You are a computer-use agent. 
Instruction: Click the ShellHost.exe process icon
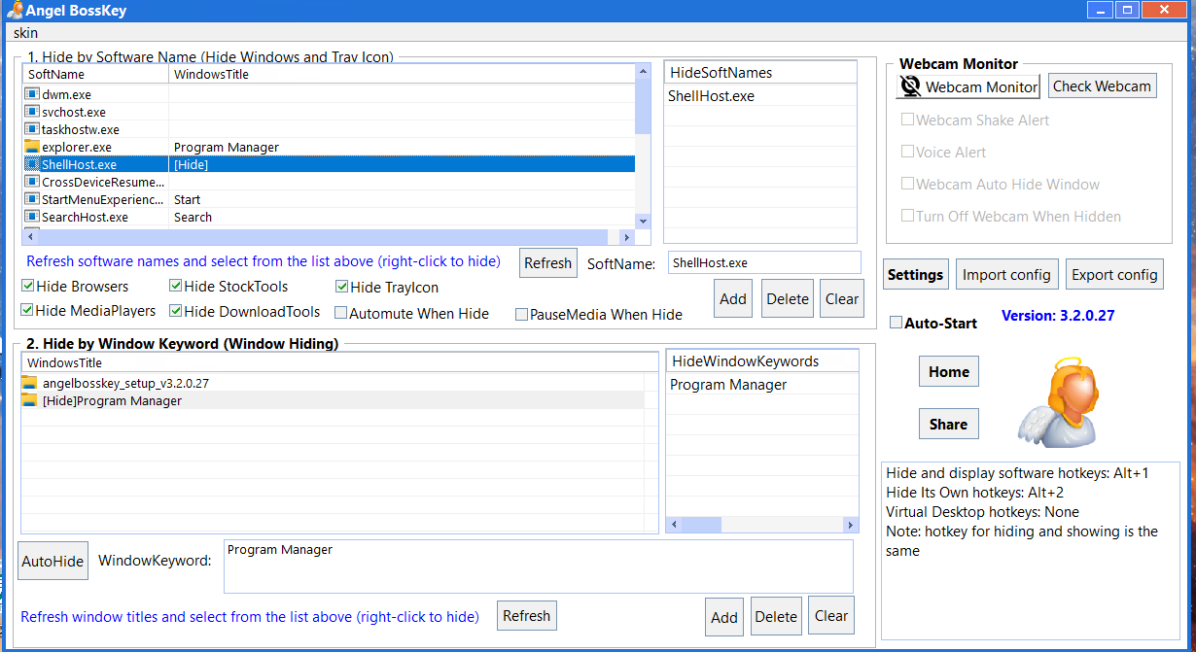[x=31, y=164]
